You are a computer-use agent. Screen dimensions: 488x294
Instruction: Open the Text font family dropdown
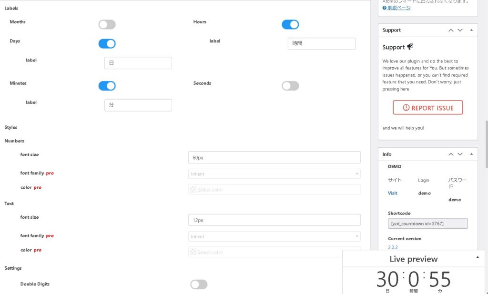click(x=274, y=236)
